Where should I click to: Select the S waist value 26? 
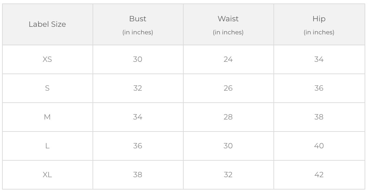point(228,88)
